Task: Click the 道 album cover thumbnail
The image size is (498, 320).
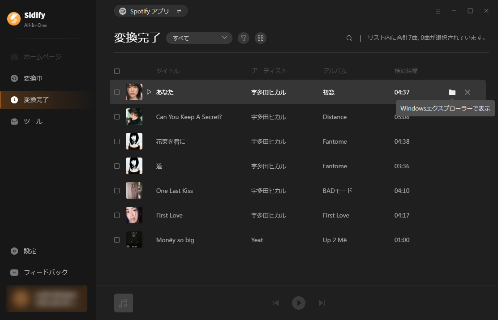Action: coord(134,166)
